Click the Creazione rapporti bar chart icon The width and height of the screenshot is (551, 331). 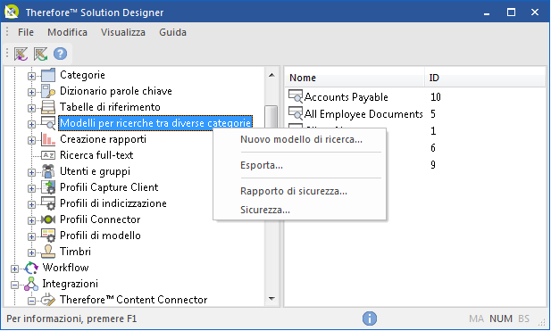click(48, 139)
